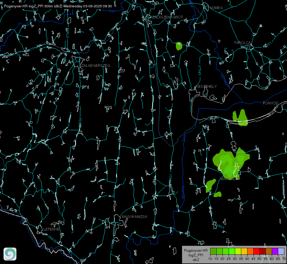This screenshot has height=264, width=287.
Task: Click the 07343 road number label
Action: [199, 70]
